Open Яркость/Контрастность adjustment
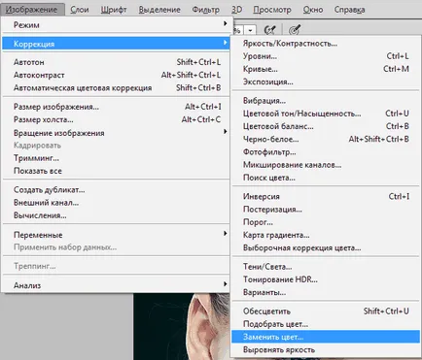422x360 pixels. (x=326, y=44)
